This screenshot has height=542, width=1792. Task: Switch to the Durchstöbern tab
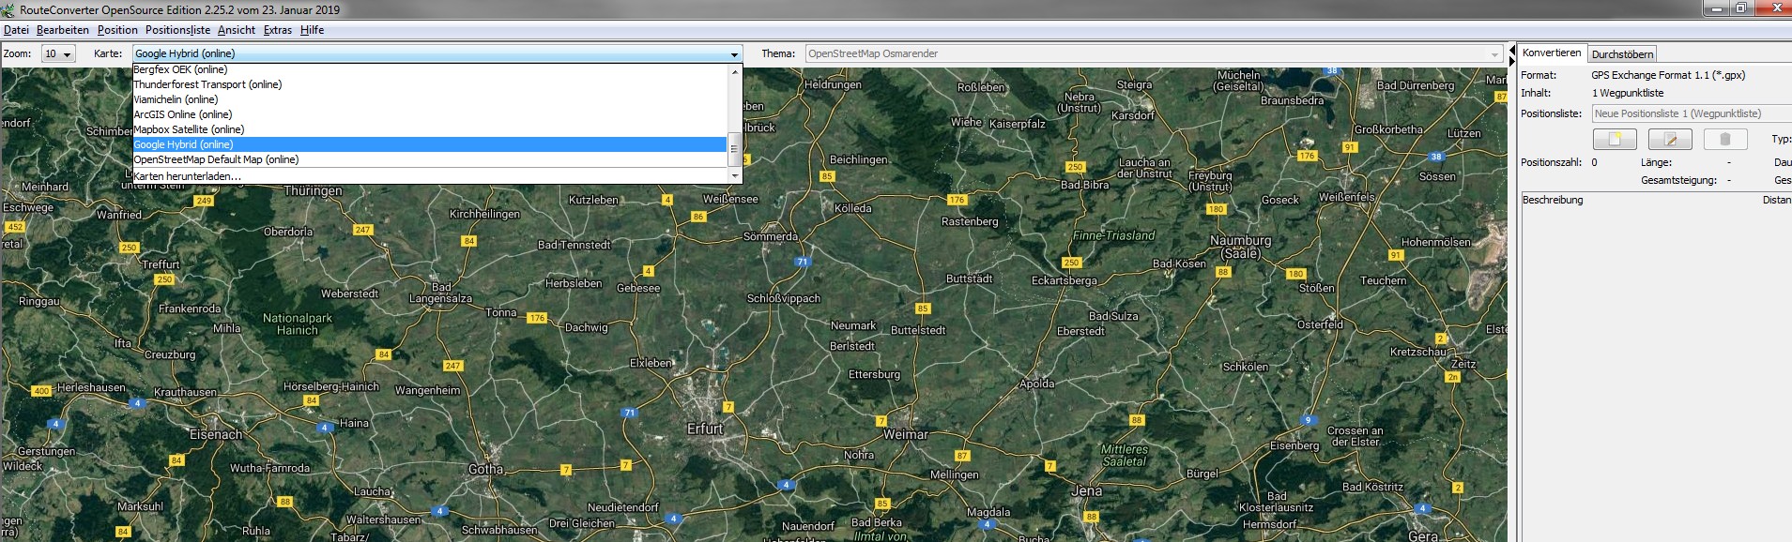point(1622,54)
